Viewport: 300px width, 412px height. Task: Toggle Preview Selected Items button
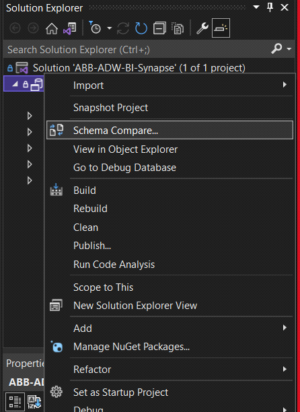(221, 28)
